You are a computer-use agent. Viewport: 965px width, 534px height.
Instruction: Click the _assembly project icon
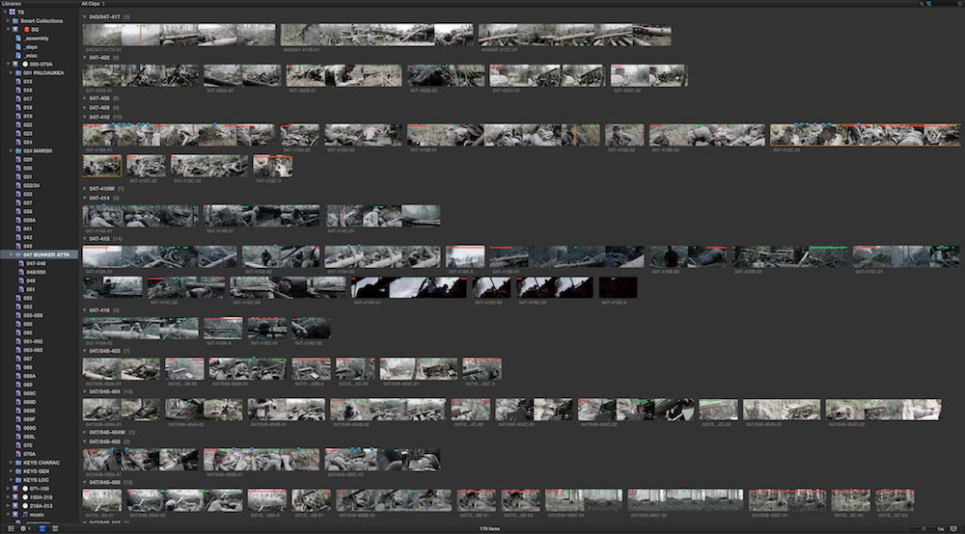(x=17, y=39)
